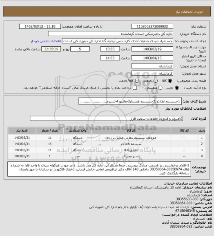The image size is (214, 236).
Task: Click the جزئیات اطلاعات نیاز page header
Action: (x=189, y=12)
